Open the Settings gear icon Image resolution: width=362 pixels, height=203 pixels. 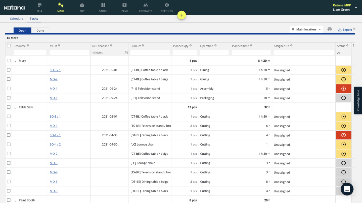167,5
